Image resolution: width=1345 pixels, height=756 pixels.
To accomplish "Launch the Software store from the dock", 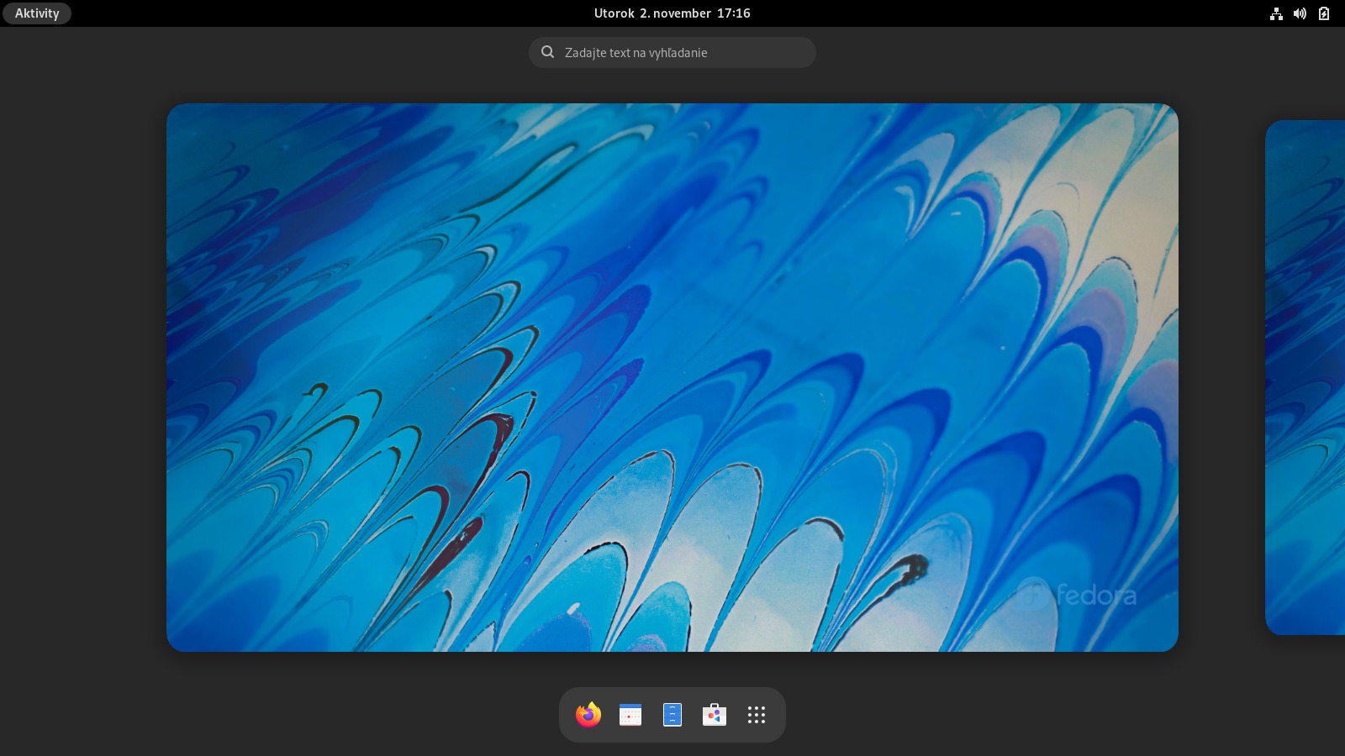I will pos(715,715).
